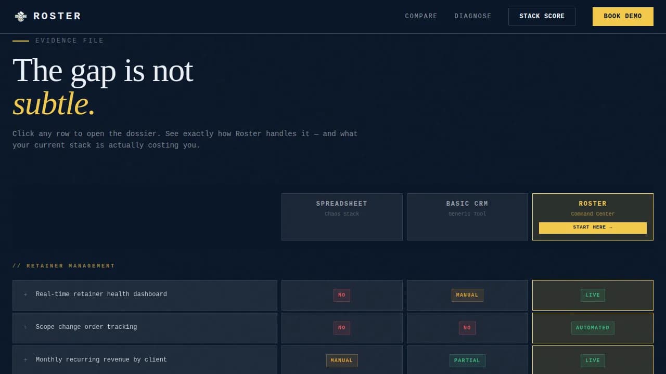Screen dimensions: 666x374
Task: Click the PARTIAL badge in Monthly recurring revenue row
Action: coord(467,360)
